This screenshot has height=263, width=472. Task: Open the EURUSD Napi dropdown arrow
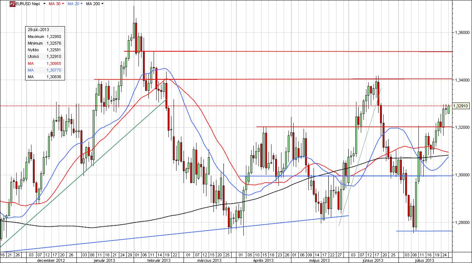(44, 4)
